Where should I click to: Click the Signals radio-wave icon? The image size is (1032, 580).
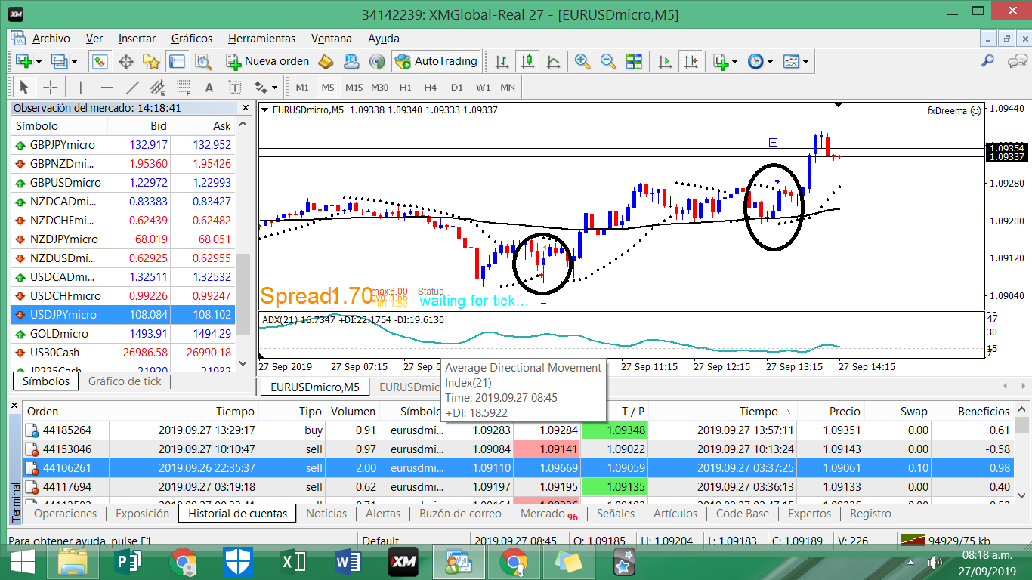[376, 61]
